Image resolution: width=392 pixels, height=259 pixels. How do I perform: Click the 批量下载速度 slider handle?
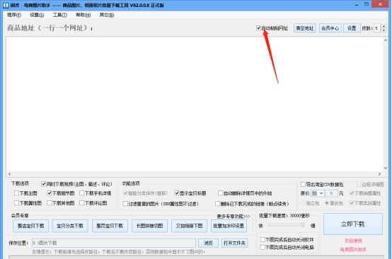[303, 225]
